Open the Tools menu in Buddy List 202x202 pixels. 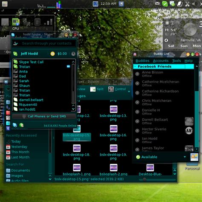pyautogui.click(x=176, y=61)
